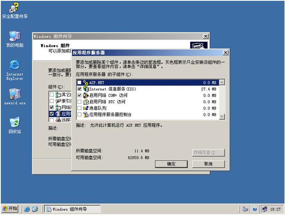Viewport: 289px width, 215px height.
Task: Open the 开始 start menu
Action: coord(10,209)
